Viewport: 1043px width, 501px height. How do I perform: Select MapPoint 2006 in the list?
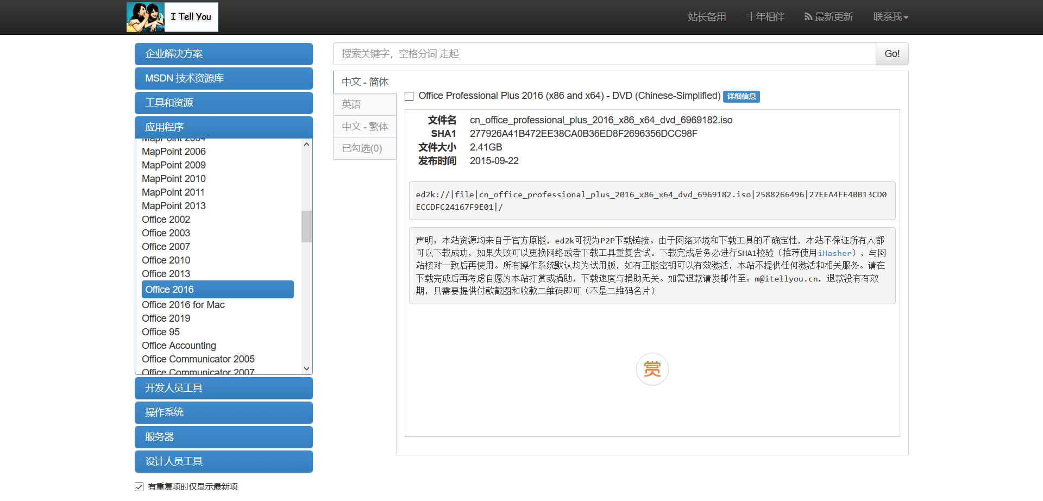174,152
